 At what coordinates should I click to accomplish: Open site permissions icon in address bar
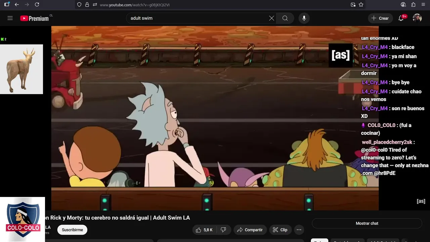point(95,5)
